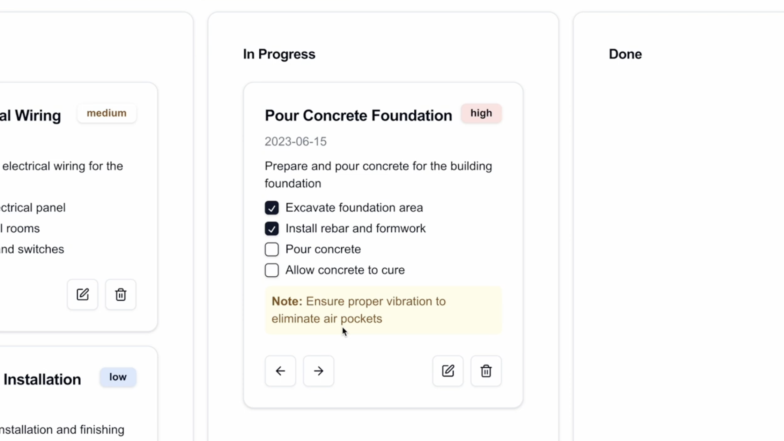Select the In Progress column header
Screen dimensions: 784x441
click(x=279, y=54)
